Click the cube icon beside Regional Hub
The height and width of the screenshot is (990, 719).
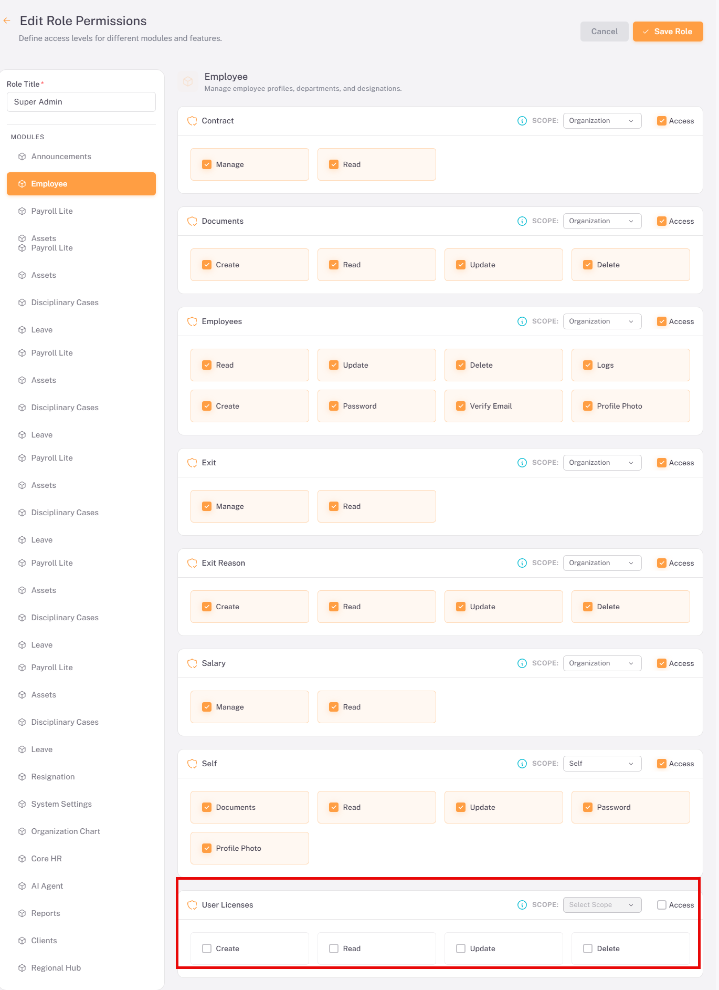(22, 968)
